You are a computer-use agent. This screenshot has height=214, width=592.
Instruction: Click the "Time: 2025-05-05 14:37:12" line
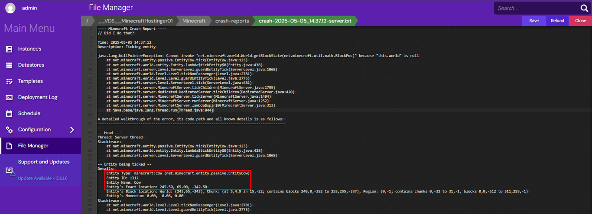pyautogui.click(x=124, y=42)
